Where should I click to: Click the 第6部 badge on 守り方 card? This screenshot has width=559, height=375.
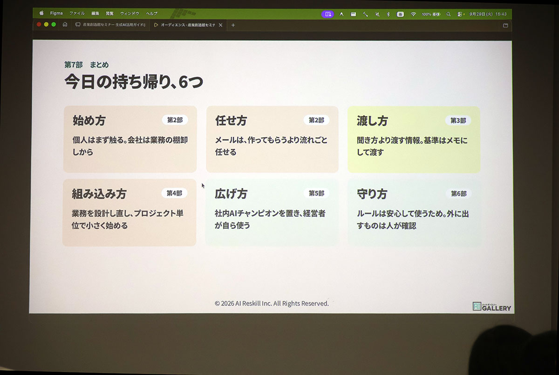tap(459, 194)
